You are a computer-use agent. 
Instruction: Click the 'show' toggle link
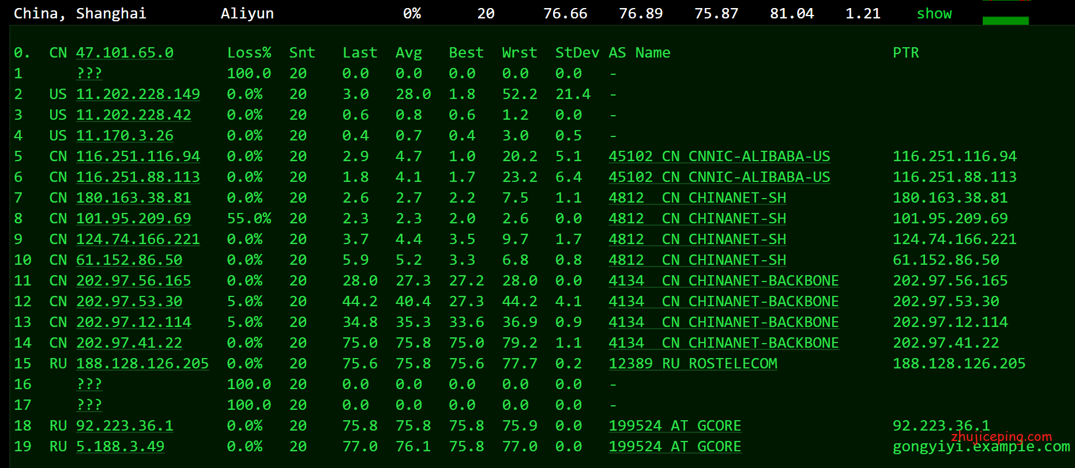pos(934,14)
